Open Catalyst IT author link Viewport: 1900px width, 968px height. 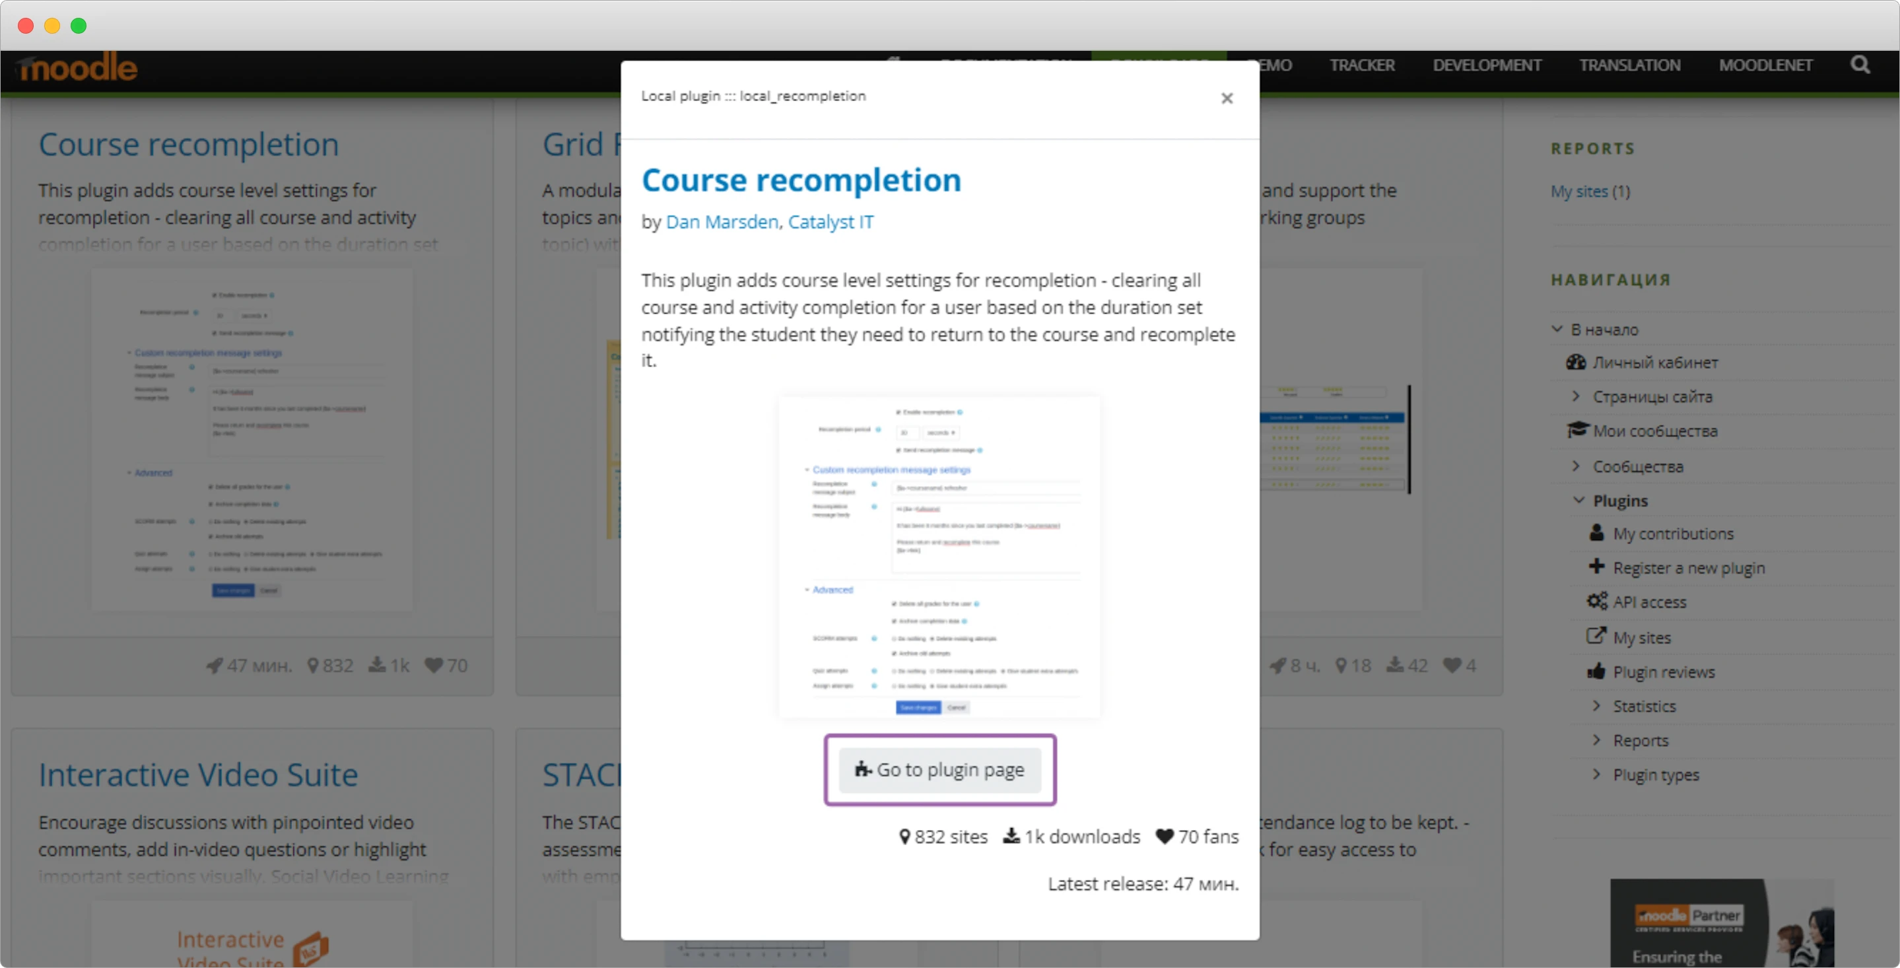(x=831, y=222)
